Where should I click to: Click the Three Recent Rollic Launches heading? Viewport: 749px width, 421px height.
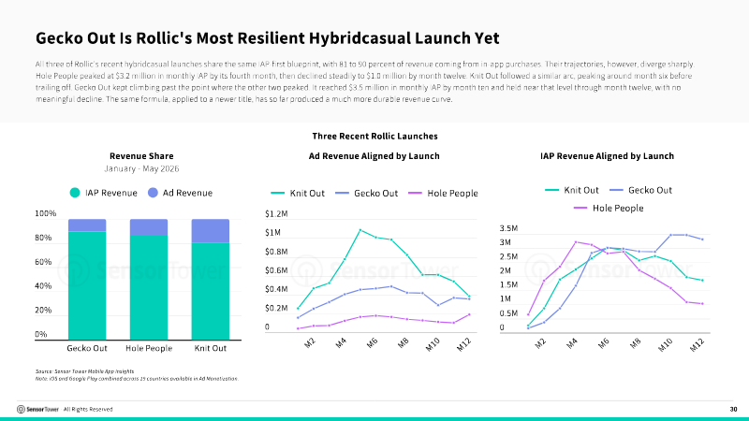(x=375, y=136)
